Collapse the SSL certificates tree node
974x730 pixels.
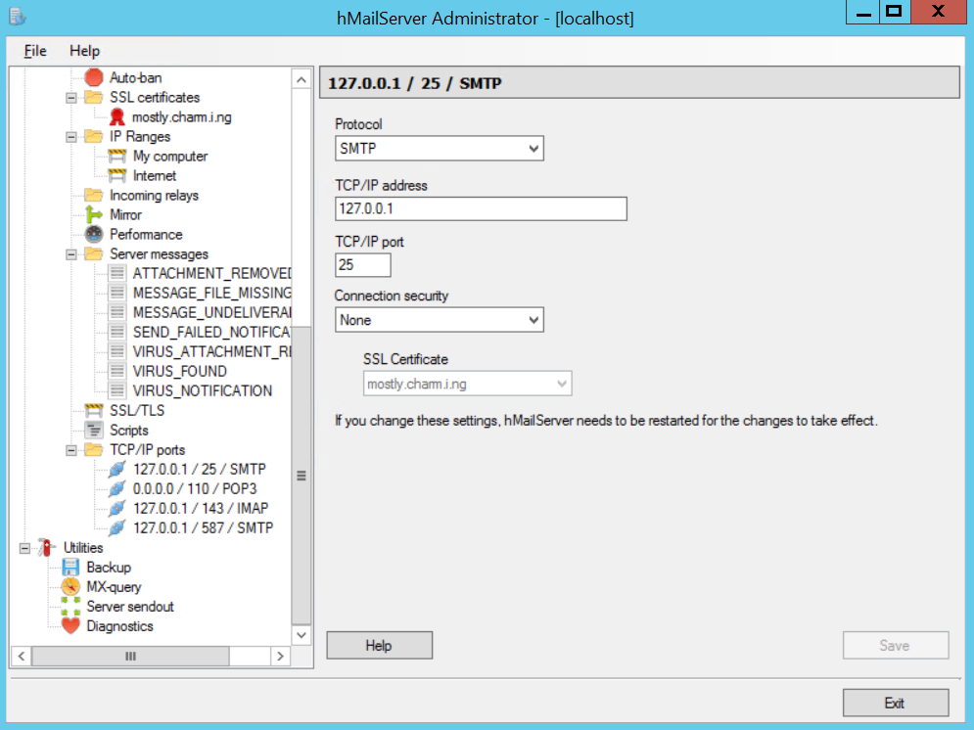click(71, 98)
